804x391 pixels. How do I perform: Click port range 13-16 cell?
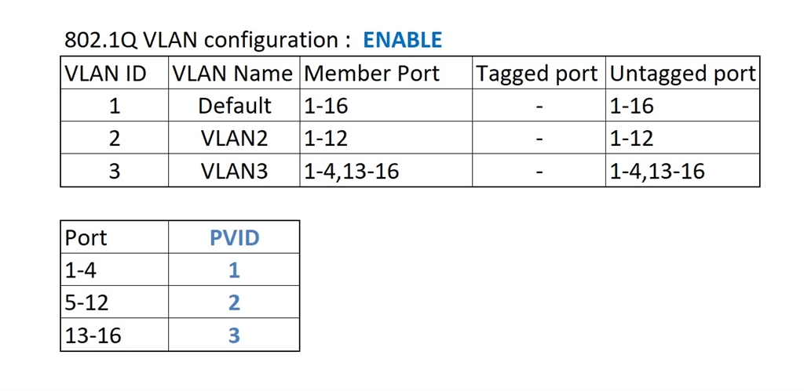tap(93, 335)
